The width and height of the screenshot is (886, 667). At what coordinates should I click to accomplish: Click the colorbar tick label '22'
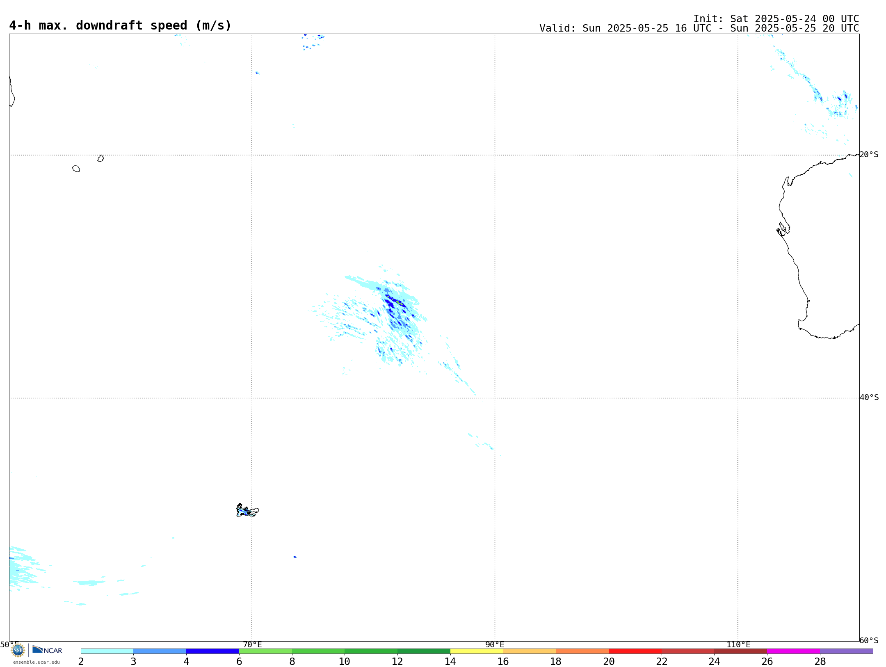662,661
